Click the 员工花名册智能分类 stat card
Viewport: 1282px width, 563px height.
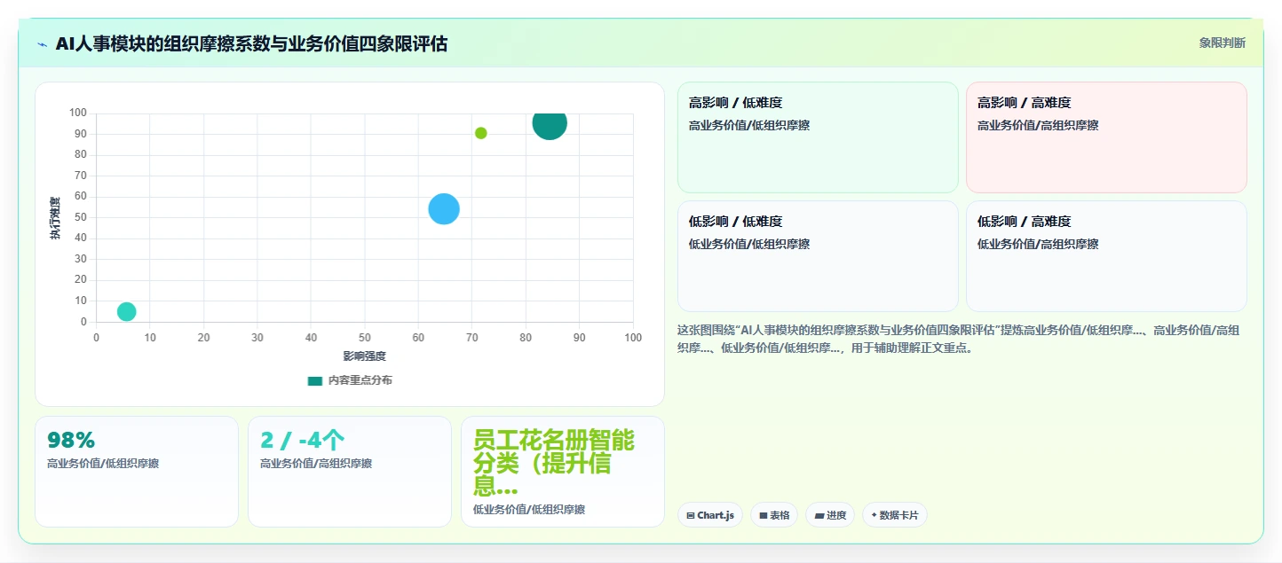[x=563, y=472]
